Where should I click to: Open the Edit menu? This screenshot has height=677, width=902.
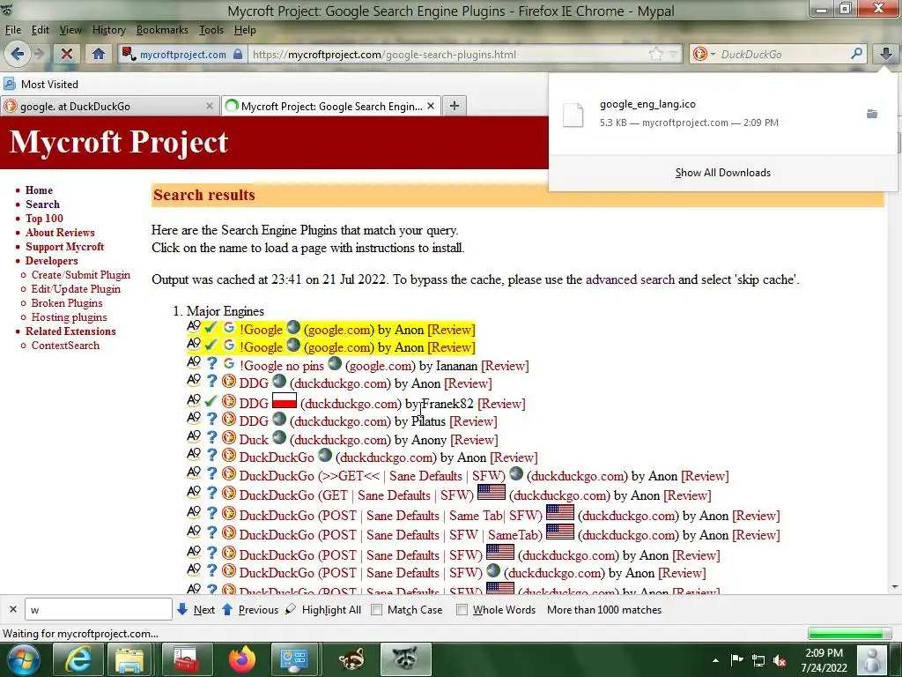40,30
